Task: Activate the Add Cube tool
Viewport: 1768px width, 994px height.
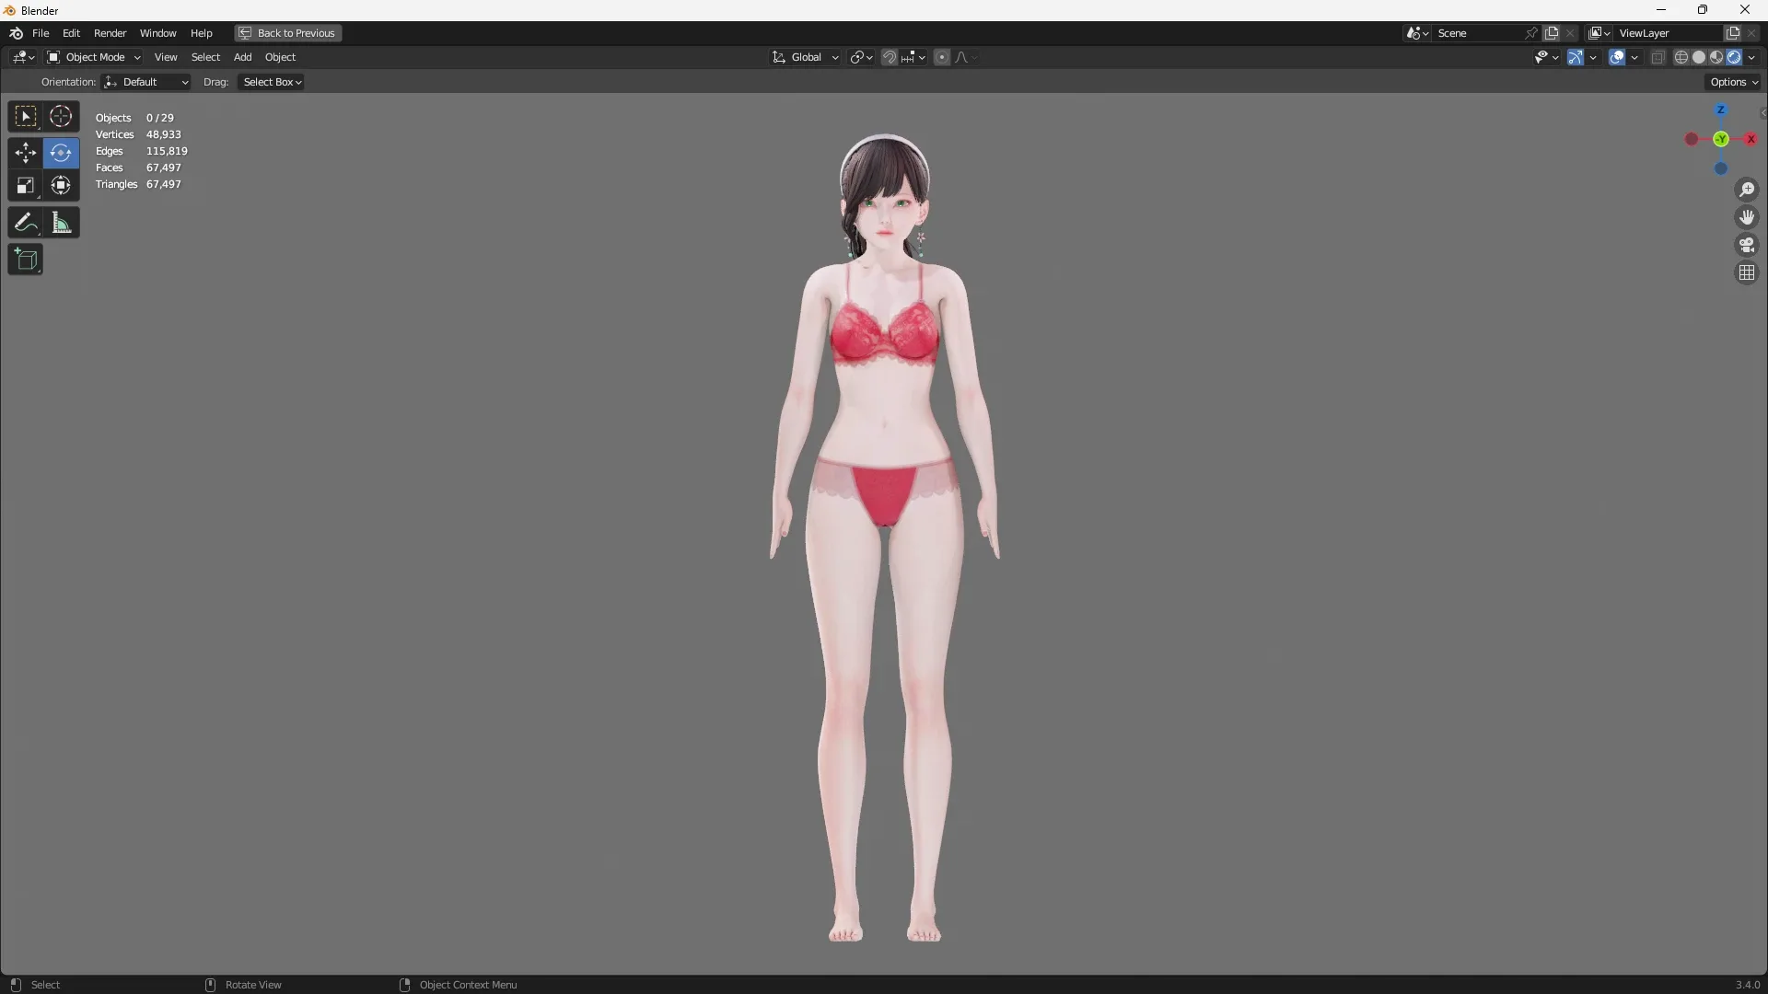Action: pyautogui.click(x=25, y=260)
